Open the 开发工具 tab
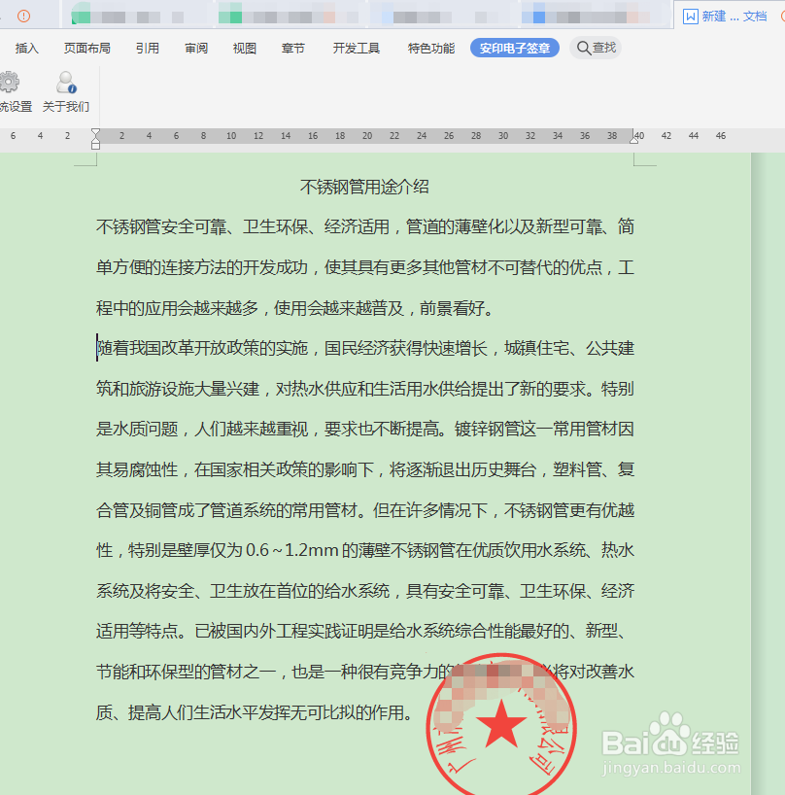Screen dimensions: 785x795 coord(357,49)
